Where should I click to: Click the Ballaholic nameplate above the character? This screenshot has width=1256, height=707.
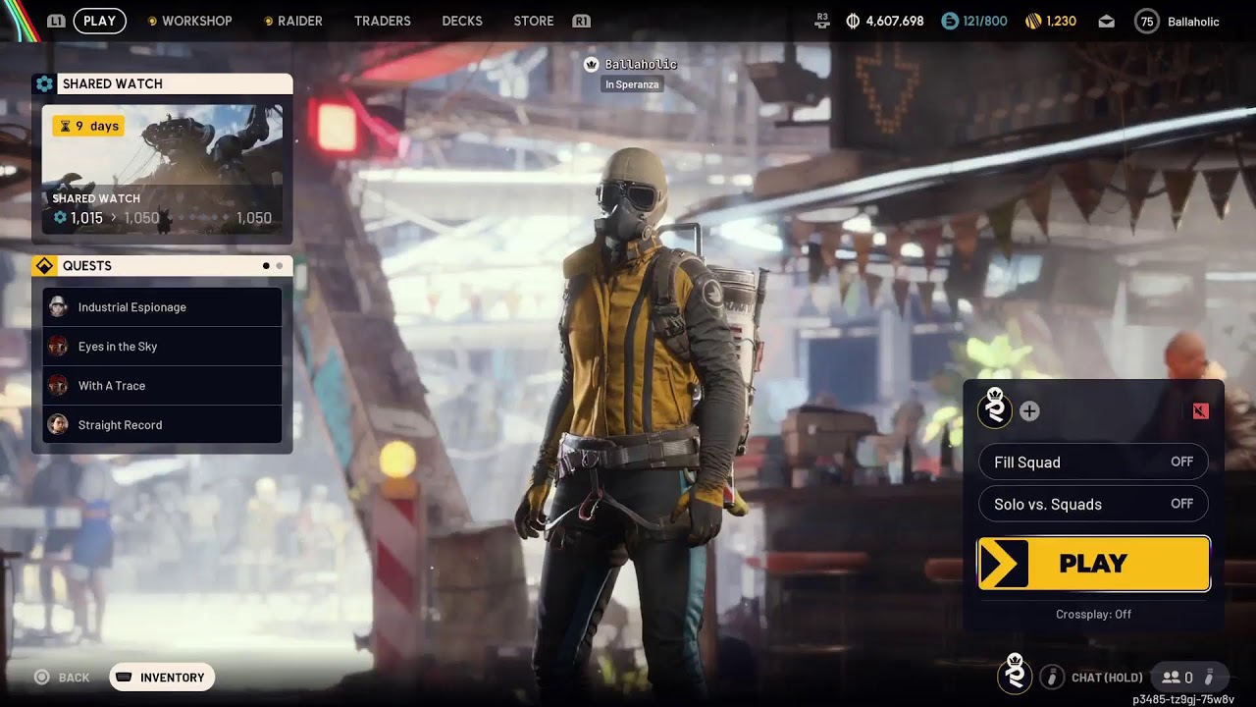click(641, 65)
